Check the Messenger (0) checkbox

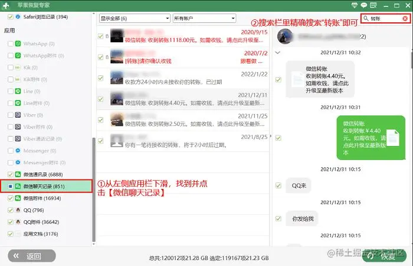10,151
